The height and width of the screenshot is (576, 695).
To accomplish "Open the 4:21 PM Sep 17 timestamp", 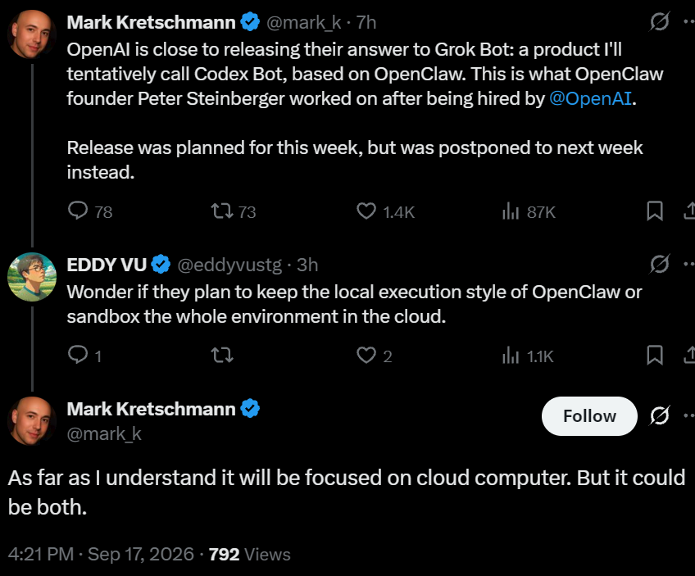I will tap(101, 555).
